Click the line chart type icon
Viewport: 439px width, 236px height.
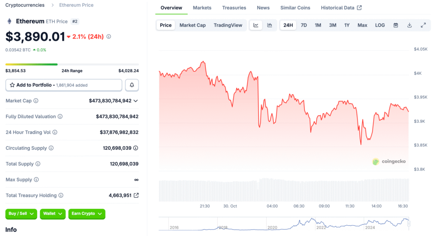point(256,25)
